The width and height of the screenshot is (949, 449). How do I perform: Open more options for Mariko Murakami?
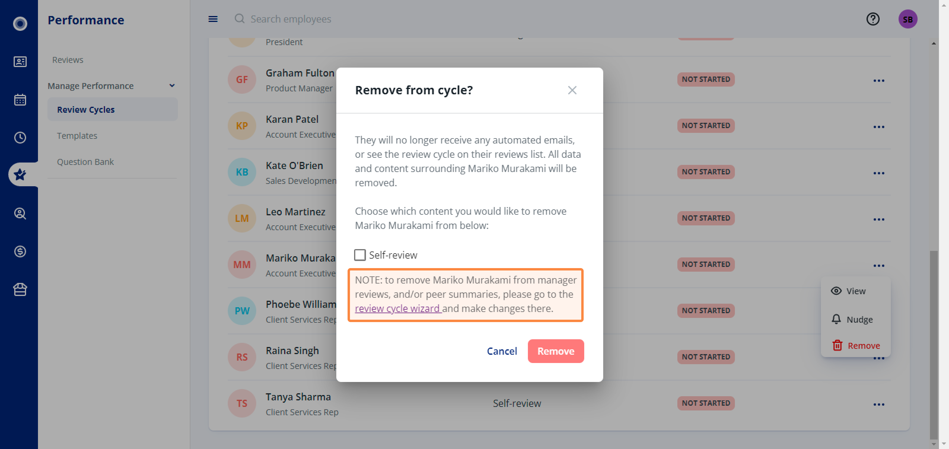click(879, 265)
